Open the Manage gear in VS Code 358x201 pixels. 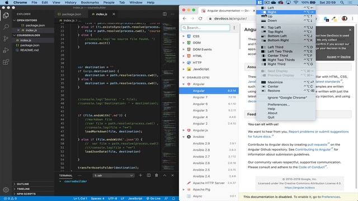pos(6,190)
